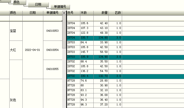
Task: Select document number 04010053
Action: click(53, 31)
